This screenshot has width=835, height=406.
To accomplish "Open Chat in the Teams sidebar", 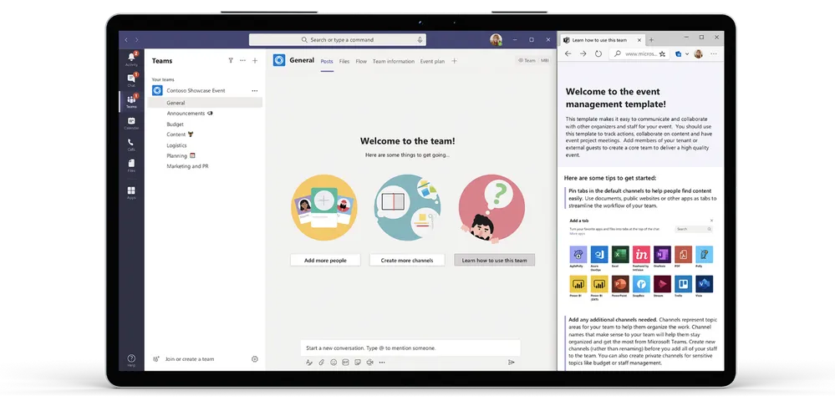I will point(131,80).
